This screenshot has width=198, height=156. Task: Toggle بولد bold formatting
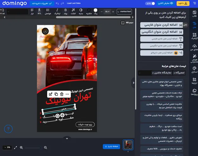click(66, 11)
